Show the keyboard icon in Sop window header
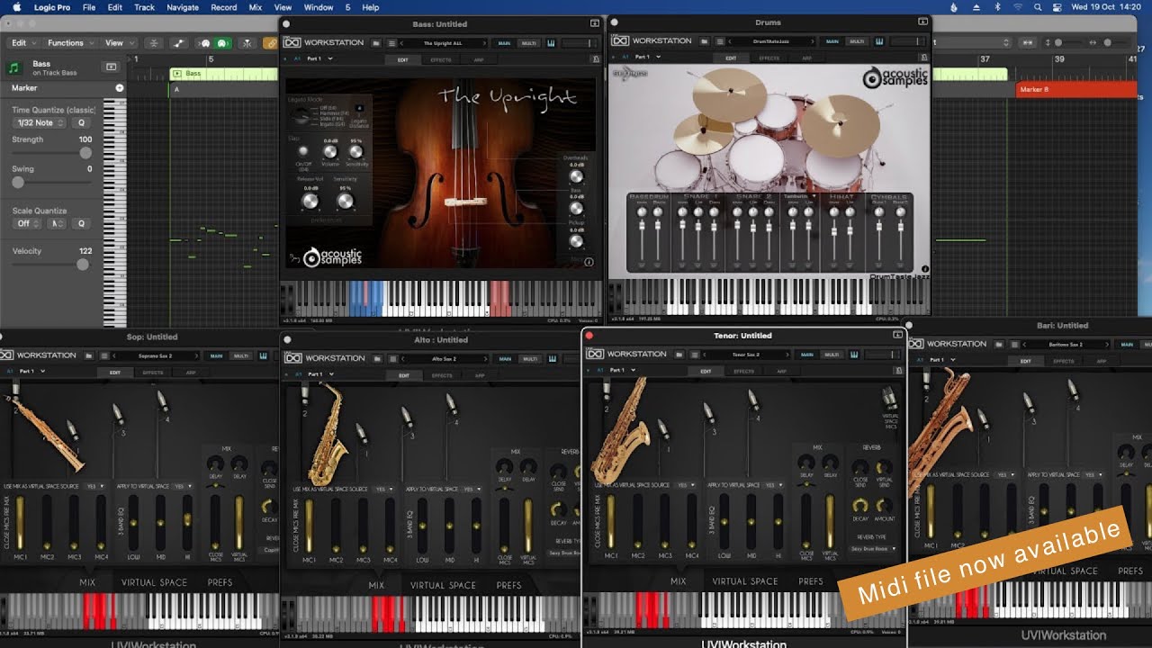This screenshot has height=648, width=1152. pos(263,355)
